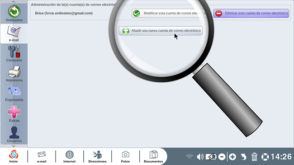294x165 pixels.
Task: Open the trash bin icon
Action: (x=254, y=157)
